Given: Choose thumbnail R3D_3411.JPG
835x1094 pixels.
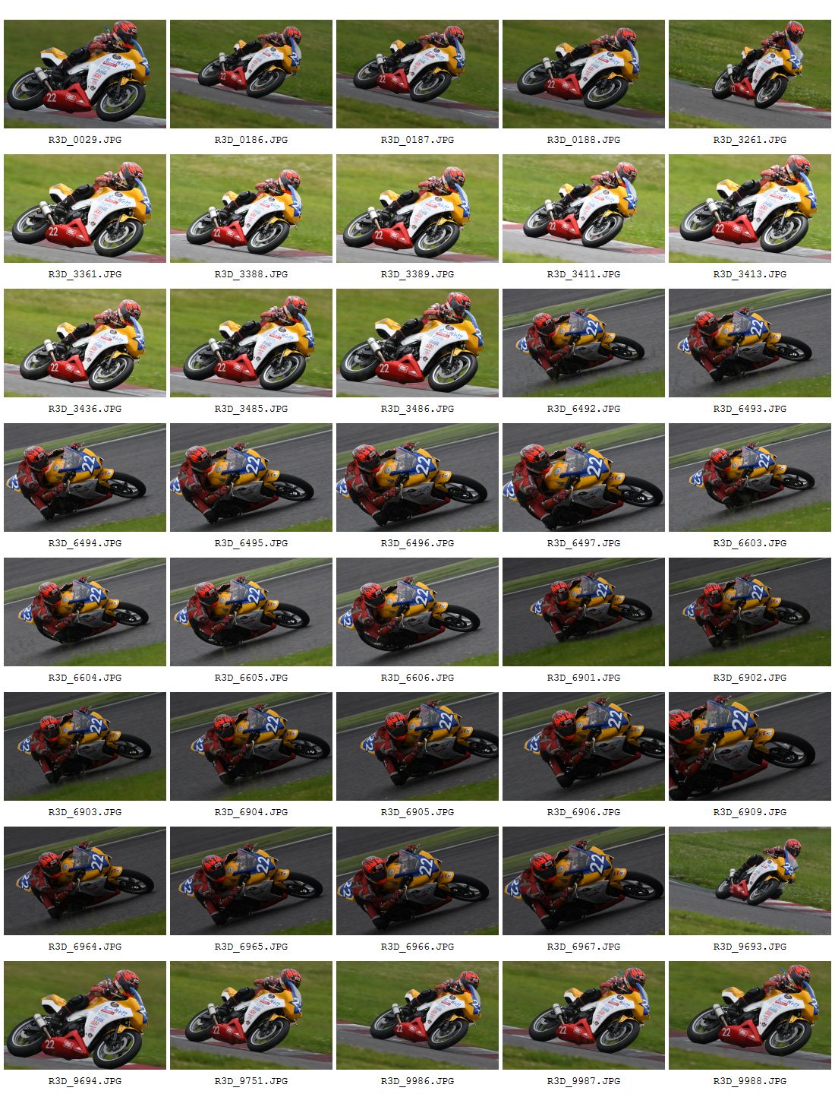Looking at the screenshot, I should click(x=584, y=208).
